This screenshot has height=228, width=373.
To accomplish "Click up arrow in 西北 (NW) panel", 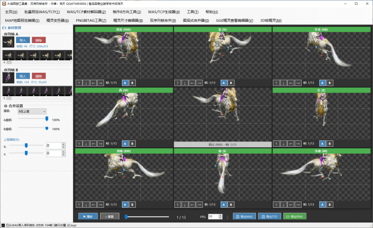I will (79, 83).
